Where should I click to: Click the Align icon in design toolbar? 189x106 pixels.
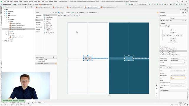pos(77,16)
